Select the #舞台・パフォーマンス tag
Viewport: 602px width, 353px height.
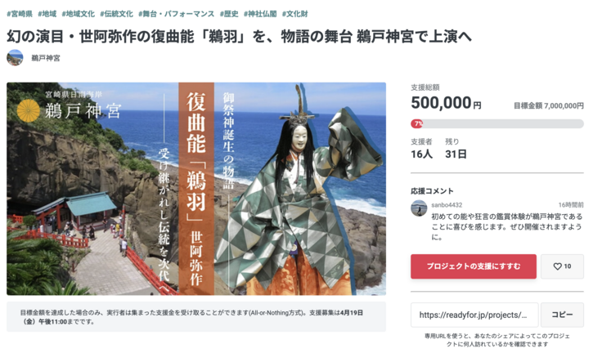pos(176,14)
